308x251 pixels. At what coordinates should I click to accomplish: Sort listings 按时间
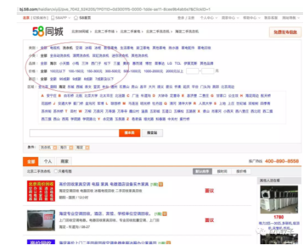click(222, 171)
